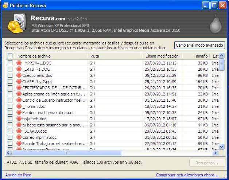Tick the select-all checkbox in header row
The image size is (229, 180).
[x=10, y=56]
